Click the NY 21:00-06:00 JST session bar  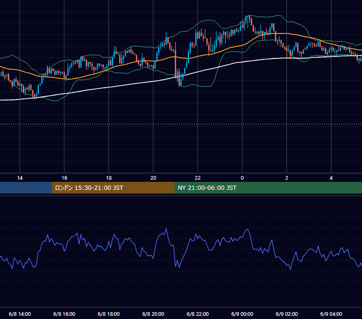[x=268, y=188]
